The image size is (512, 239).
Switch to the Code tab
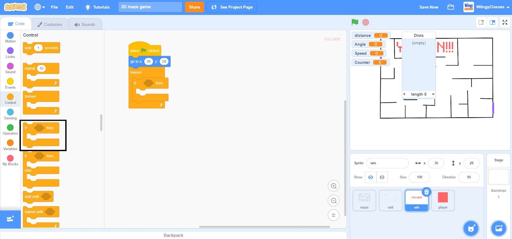point(16,24)
